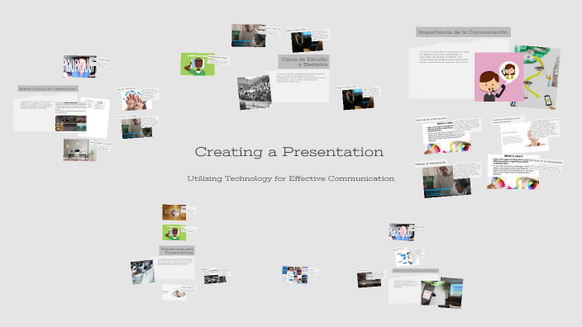Select the green tablet illustration above Plataformas label
This screenshot has height=327, width=582.
[x=174, y=233]
